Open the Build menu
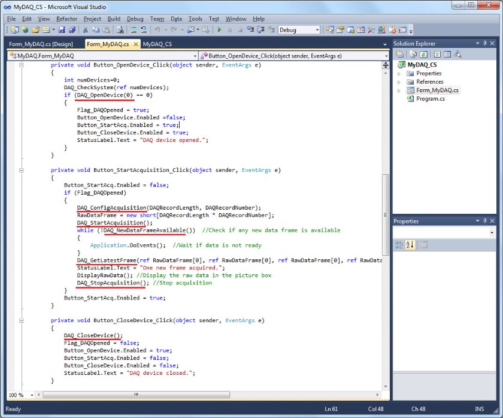 [114, 19]
